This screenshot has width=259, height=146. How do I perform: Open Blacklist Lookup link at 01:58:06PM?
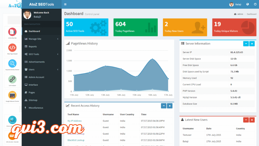(76, 140)
